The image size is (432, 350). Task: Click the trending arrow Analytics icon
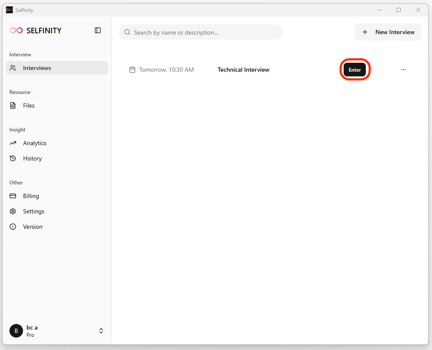(x=13, y=143)
